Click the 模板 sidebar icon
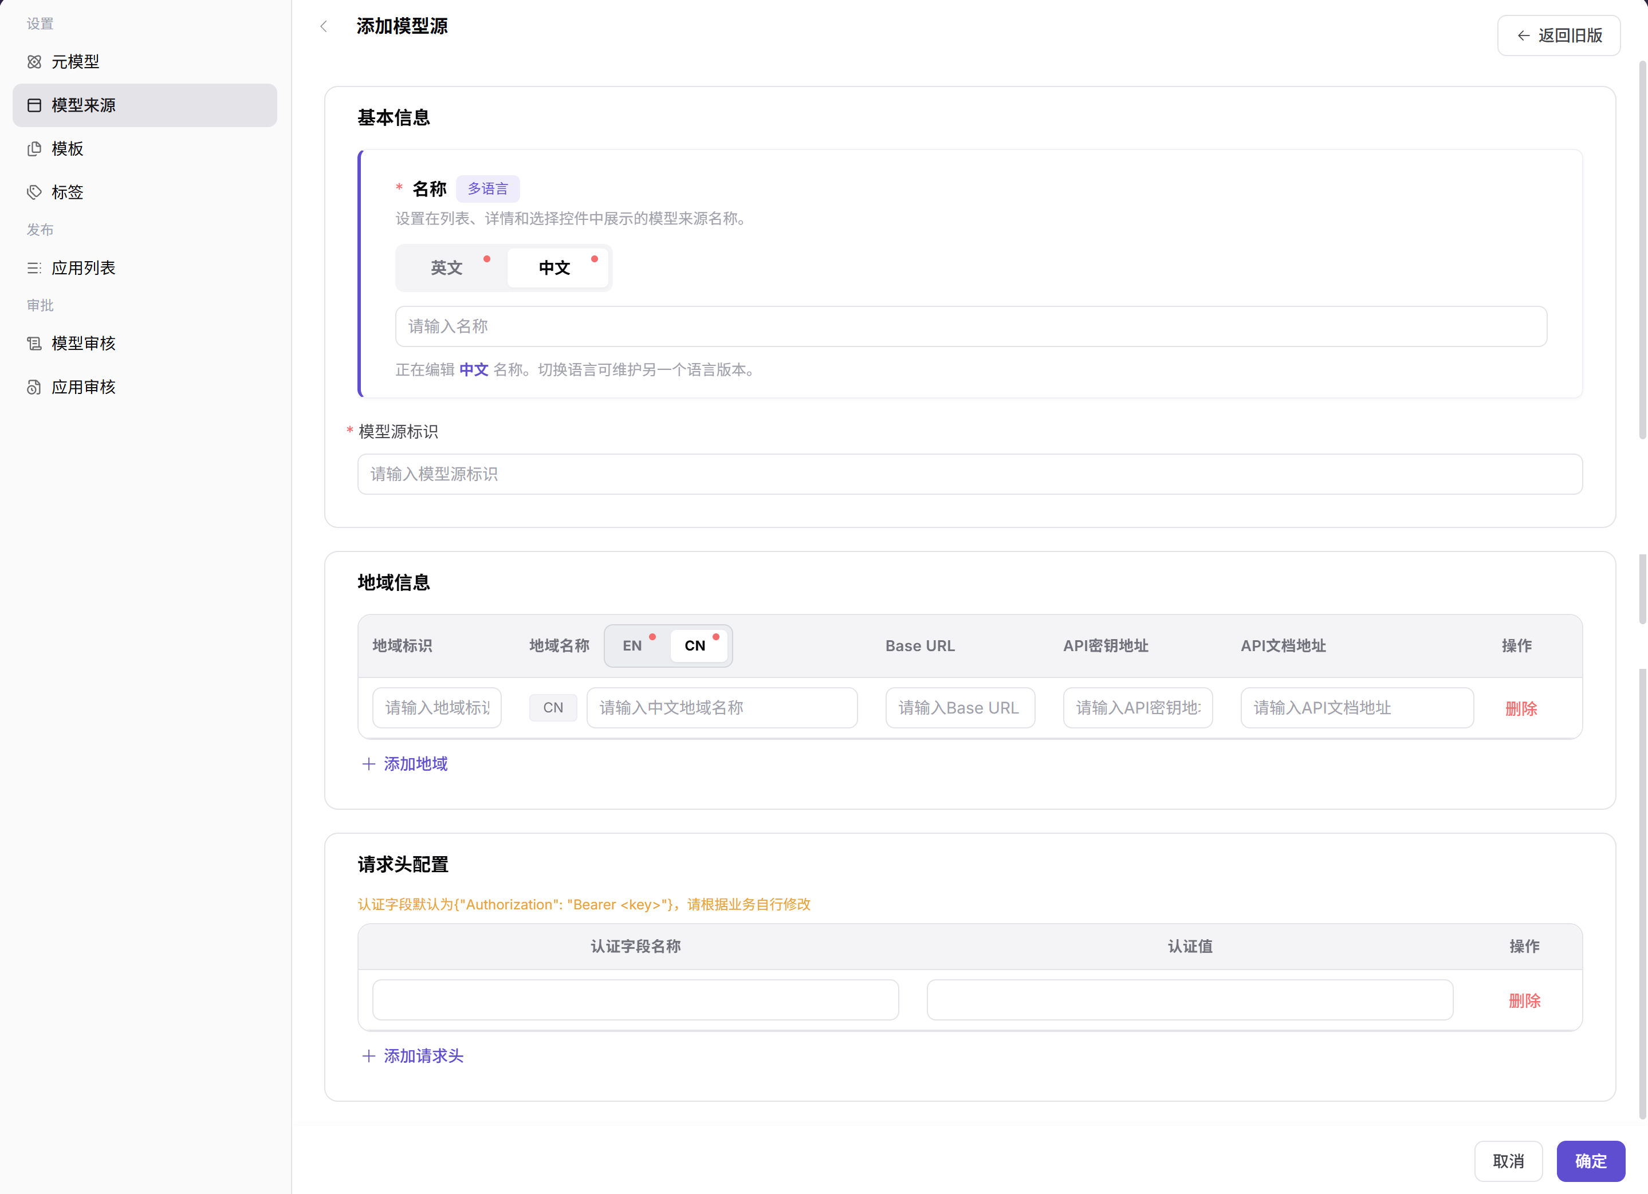This screenshot has width=1648, height=1194. [34, 149]
